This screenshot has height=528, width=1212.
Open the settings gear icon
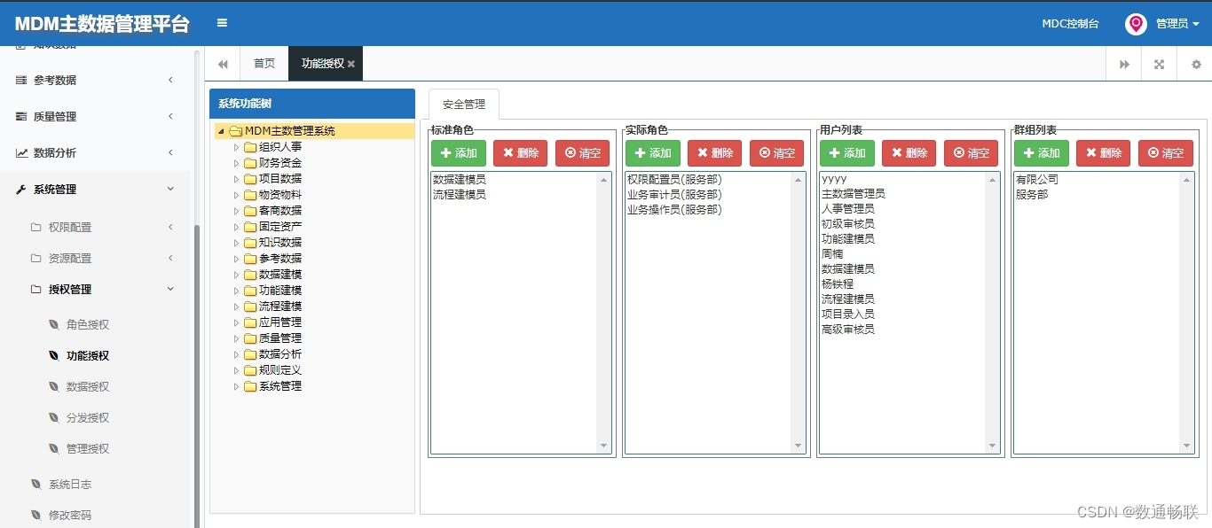click(1196, 64)
